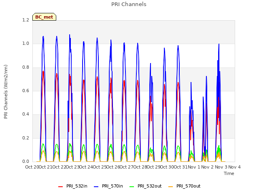The image size is (259, 194).
Task: Click the 0.4 y-axis tick label
Action: click(x=25, y=114)
